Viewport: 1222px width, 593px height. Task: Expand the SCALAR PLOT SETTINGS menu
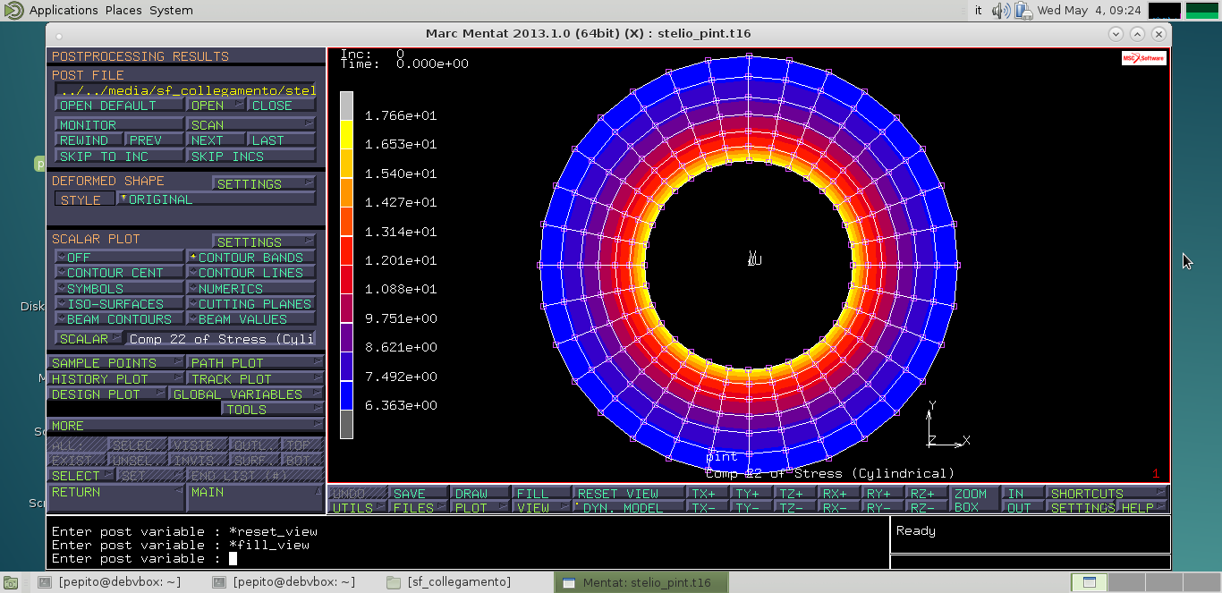point(264,242)
